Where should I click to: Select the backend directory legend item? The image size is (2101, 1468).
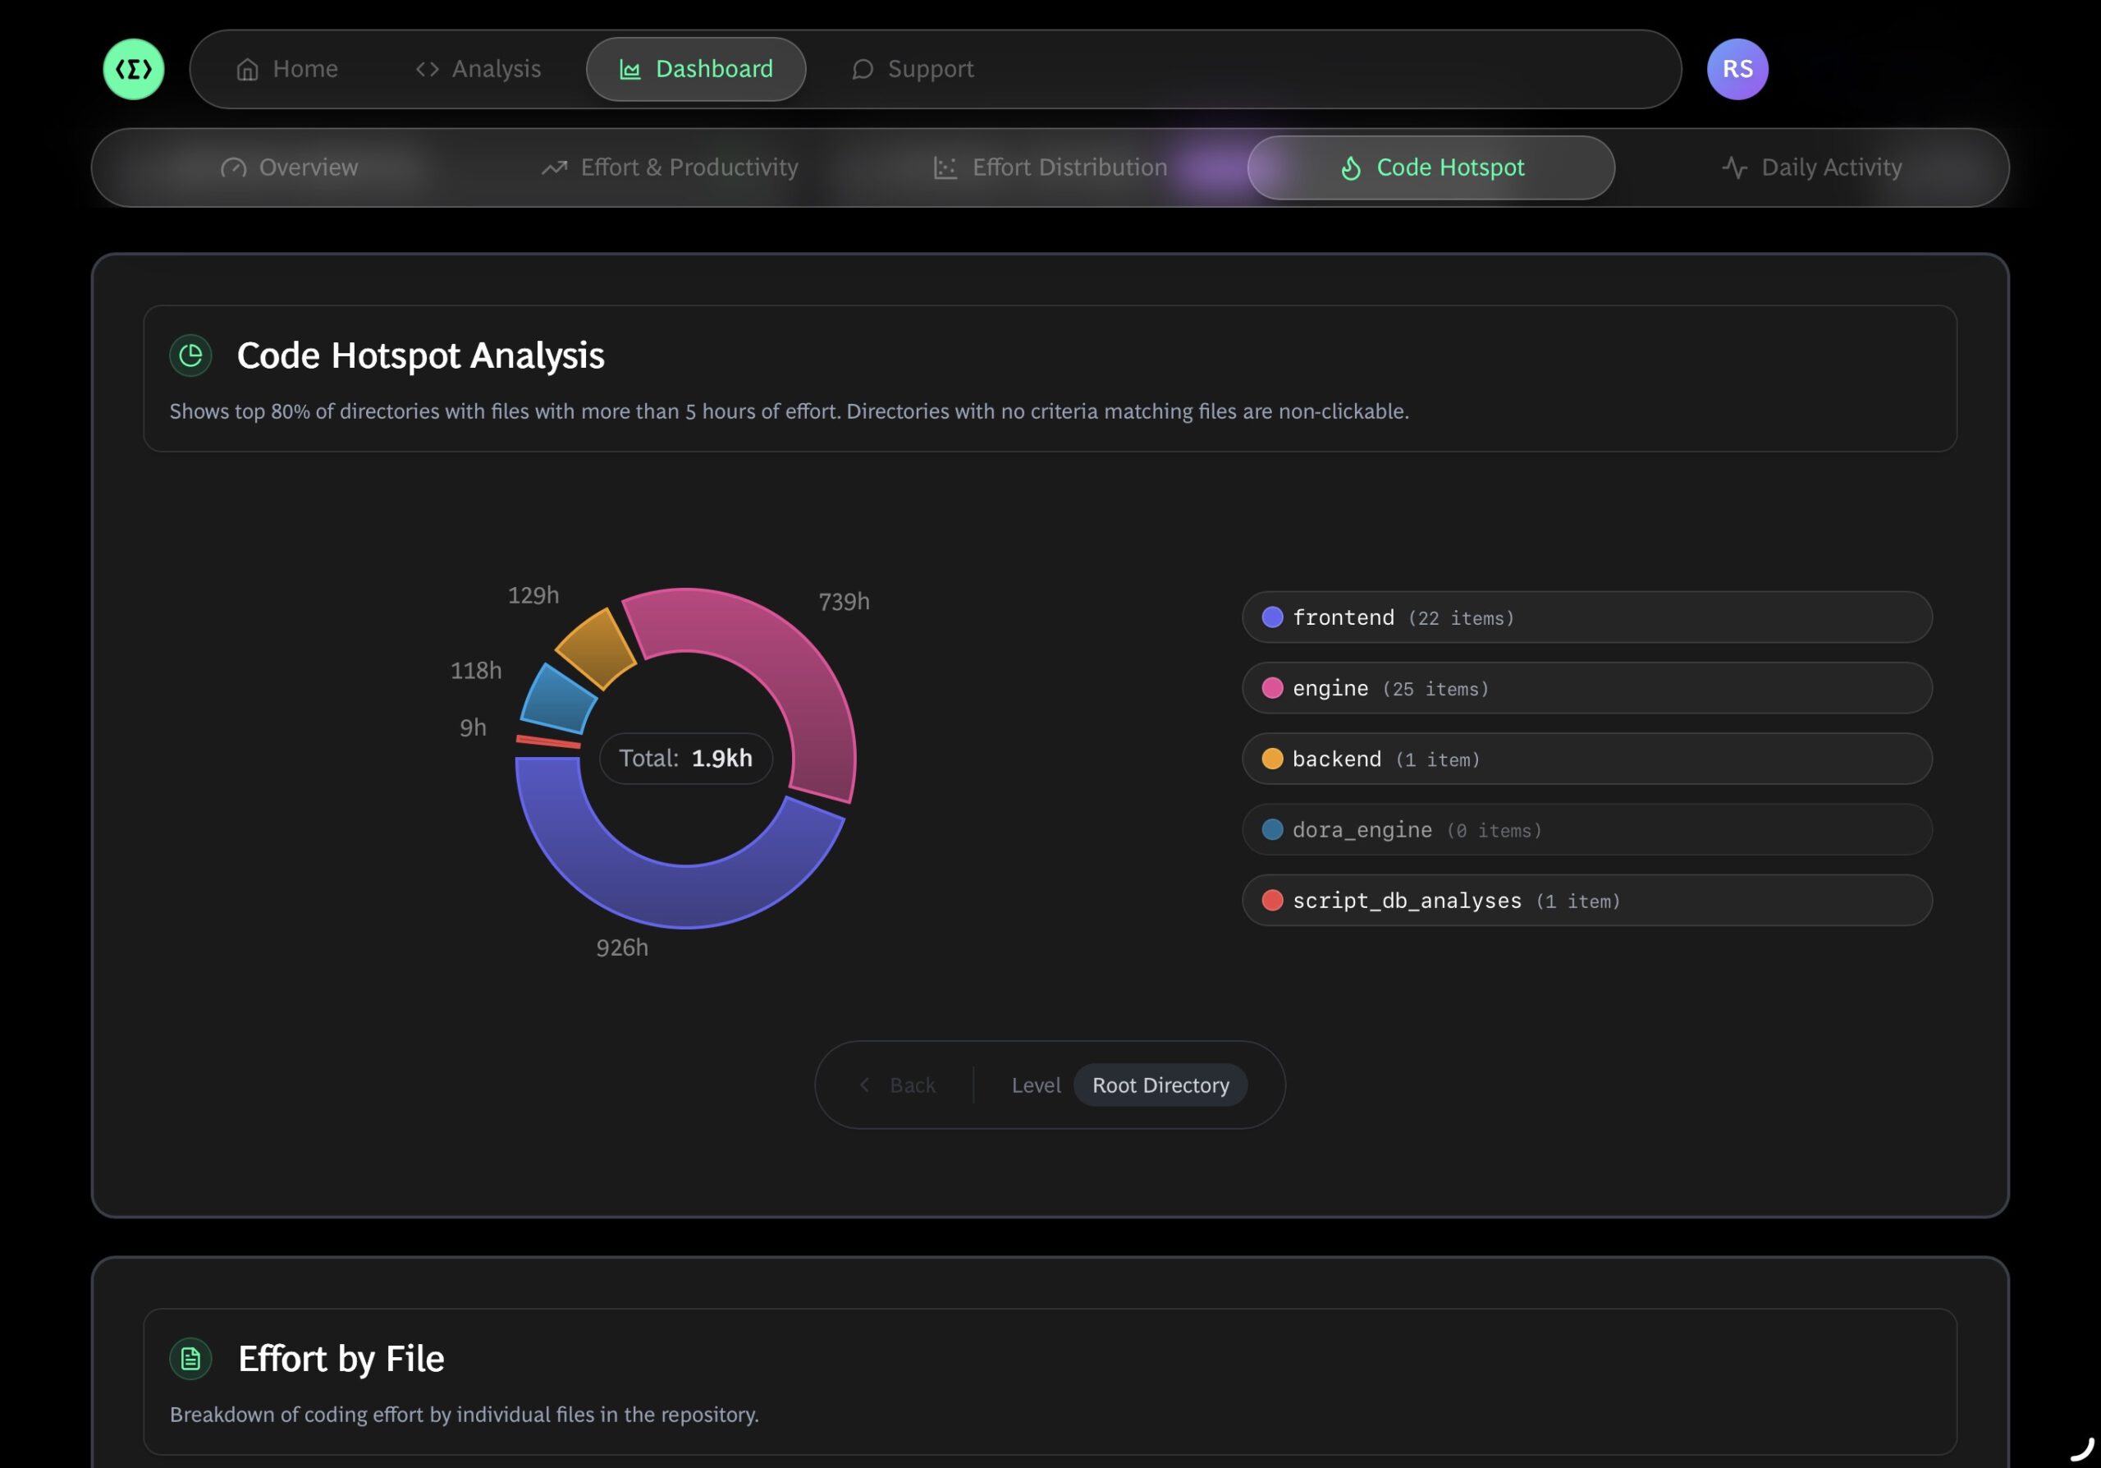coord(1586,759)
